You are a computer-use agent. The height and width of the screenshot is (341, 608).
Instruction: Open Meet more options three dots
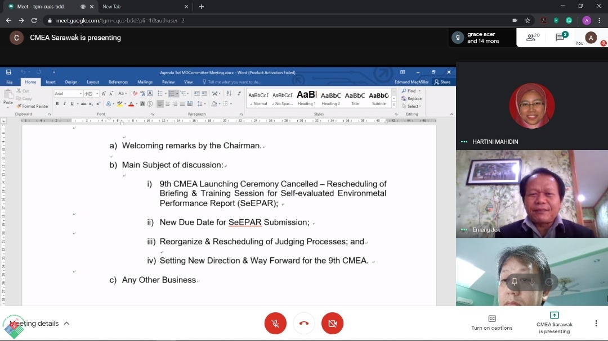(596, 323)
